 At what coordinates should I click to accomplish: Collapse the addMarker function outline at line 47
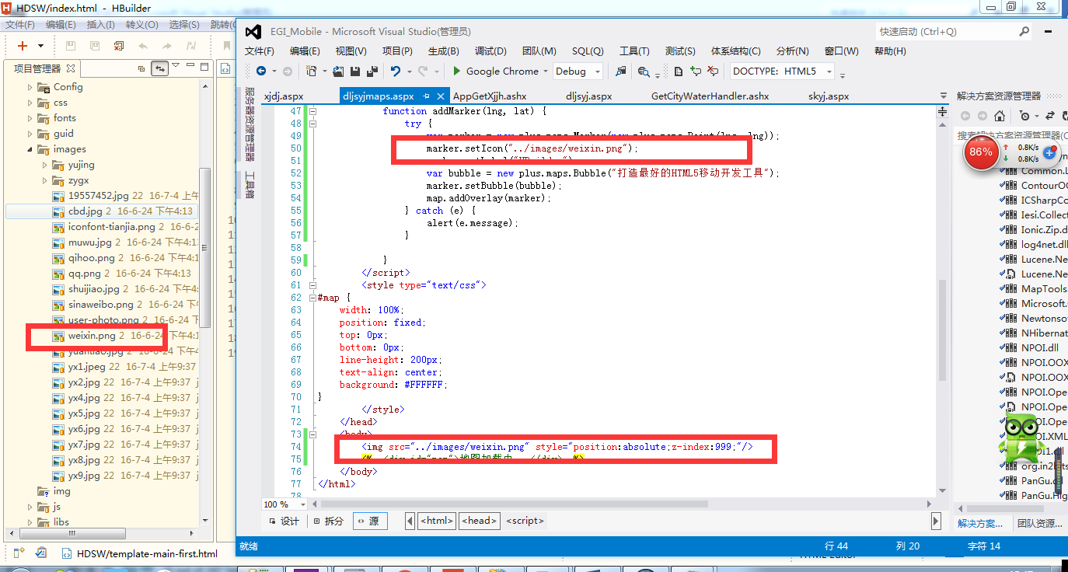[313, 111]
